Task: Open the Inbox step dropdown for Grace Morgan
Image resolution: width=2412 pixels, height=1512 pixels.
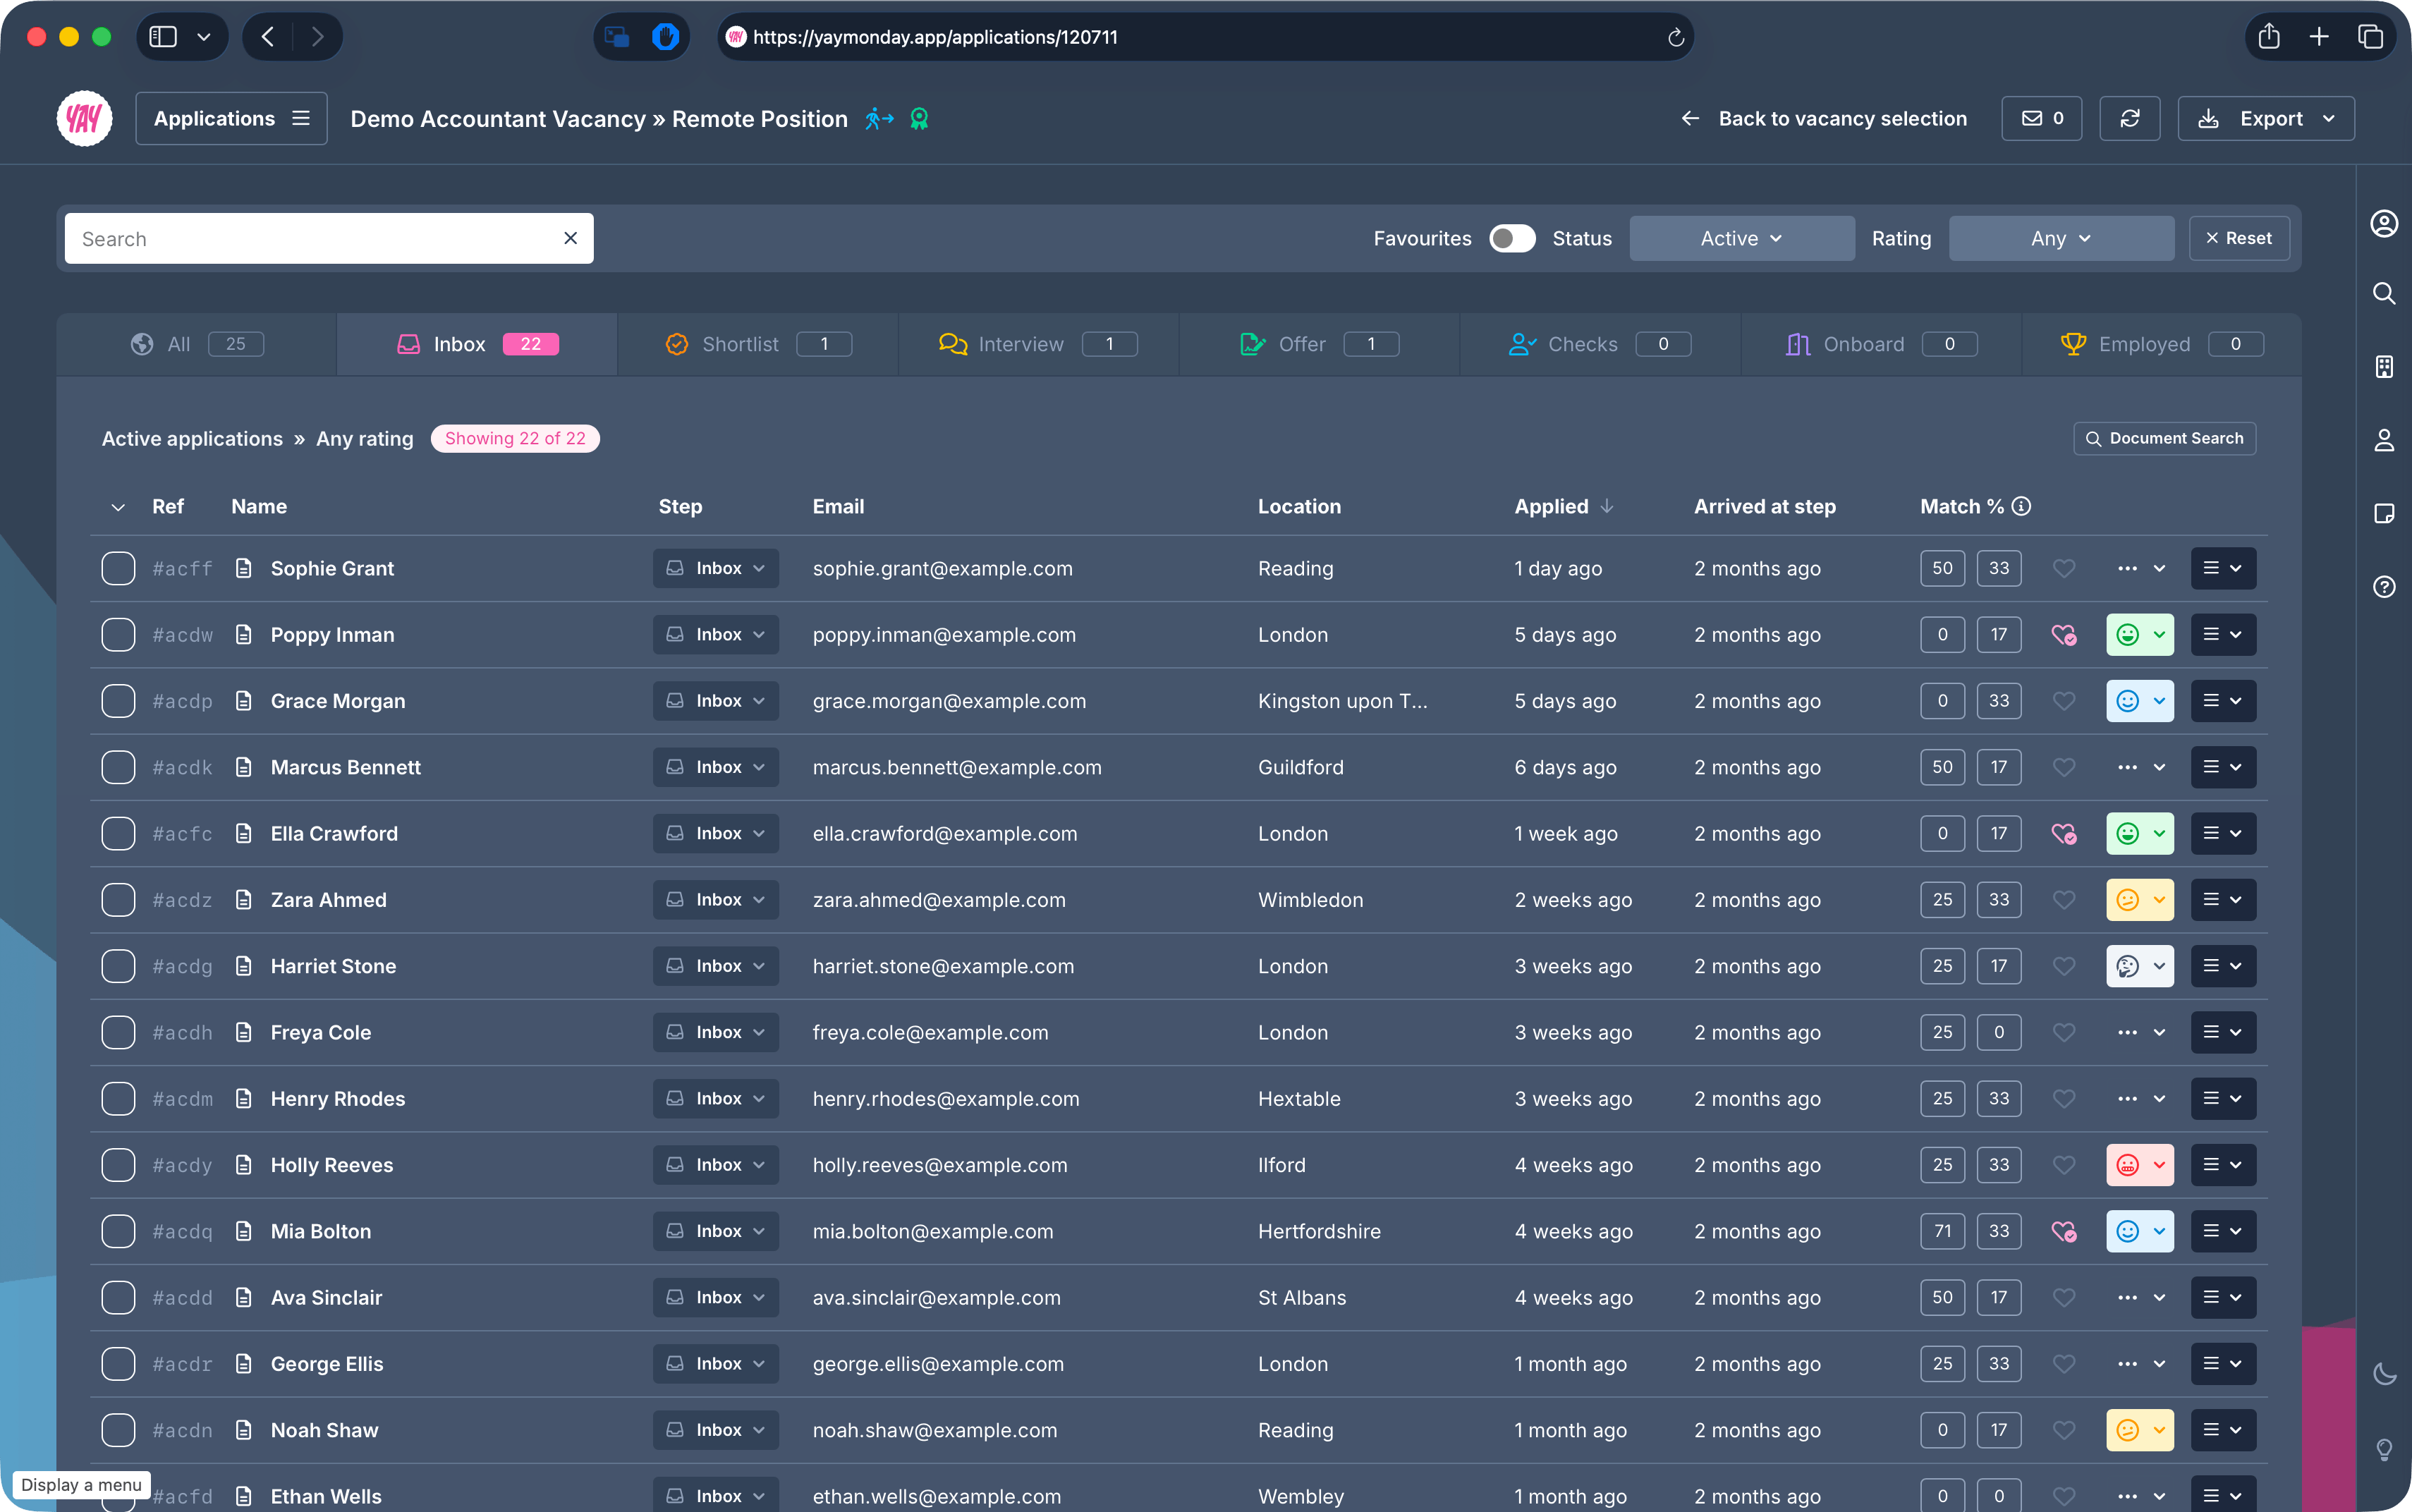Action: pyautogui.click(x=715, y=700)
